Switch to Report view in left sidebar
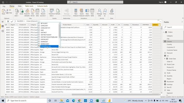The image size is (184, 103). 3,21
